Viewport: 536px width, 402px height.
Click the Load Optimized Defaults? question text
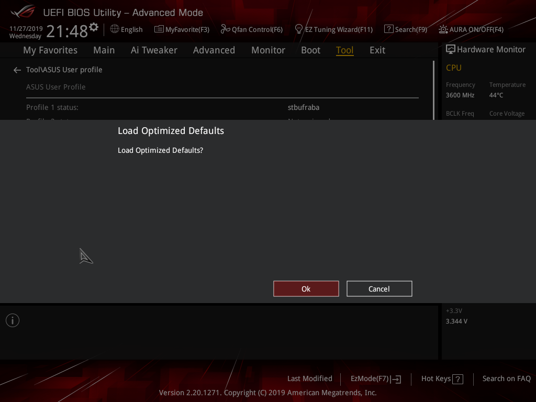point(160,150)
